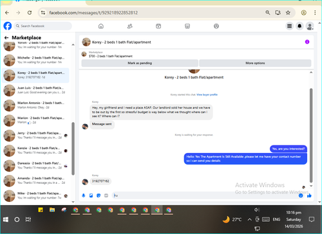
Task: Click the taskbar volume speaker icon
Action: click(x=257, y=210)
